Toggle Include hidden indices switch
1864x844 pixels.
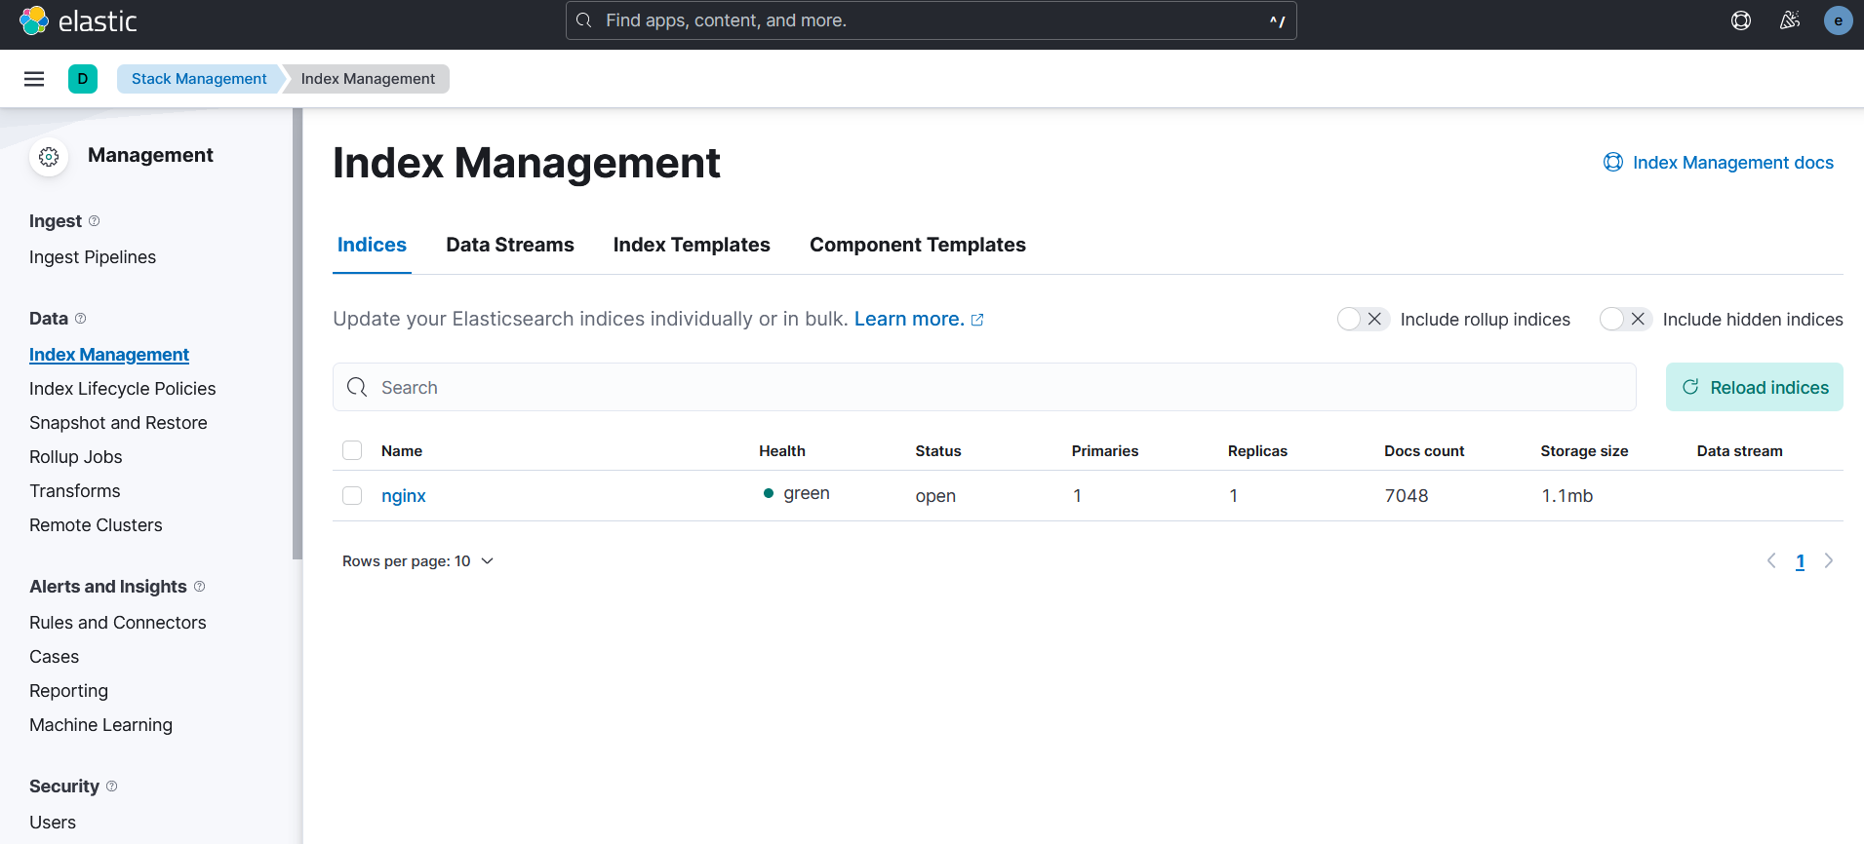[x=1625, y=320]
